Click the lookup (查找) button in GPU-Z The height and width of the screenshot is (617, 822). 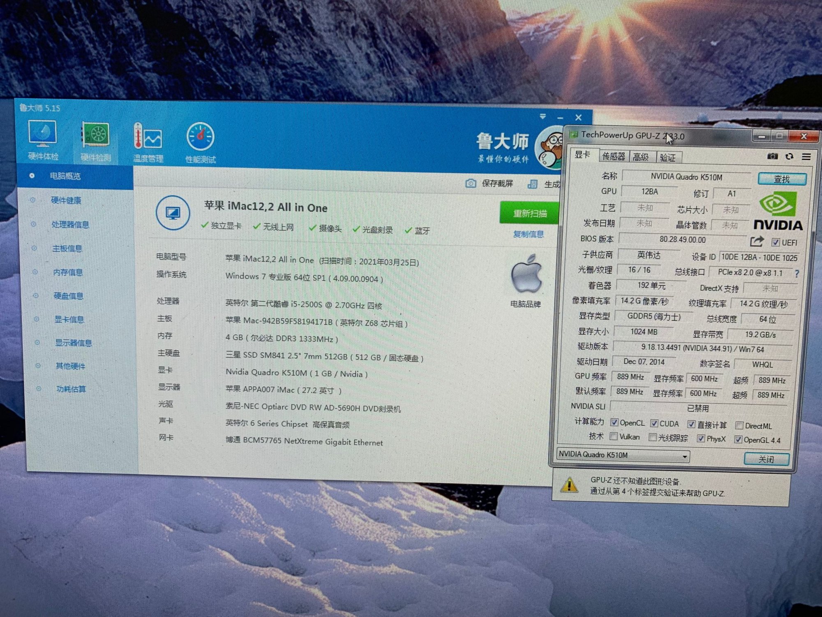782,179
